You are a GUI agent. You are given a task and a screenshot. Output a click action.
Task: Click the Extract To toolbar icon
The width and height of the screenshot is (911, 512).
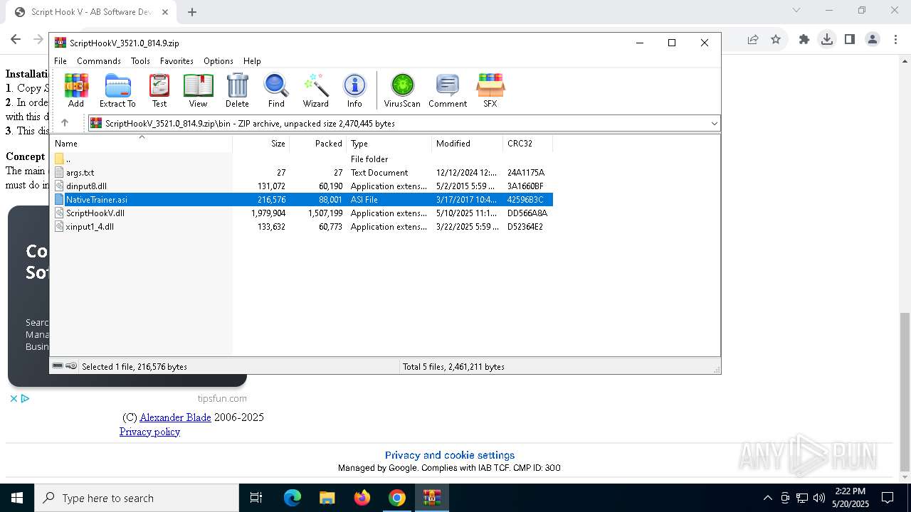117,90
